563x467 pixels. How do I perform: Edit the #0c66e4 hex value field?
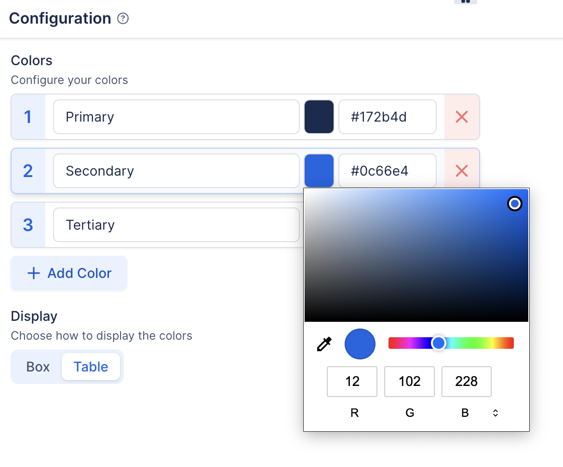coord(387,171)
